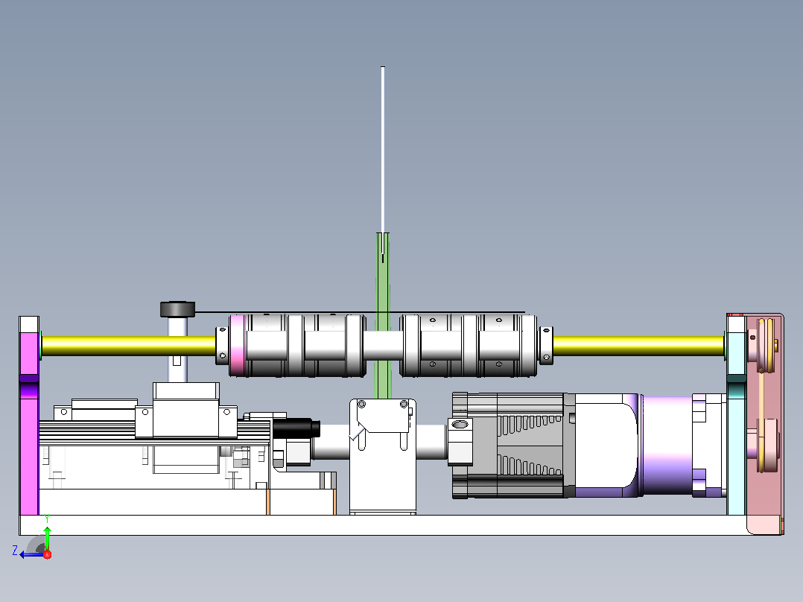Select the long white base plate at the bottom
Screen dimensions: 803x602
tap(382, 525)
